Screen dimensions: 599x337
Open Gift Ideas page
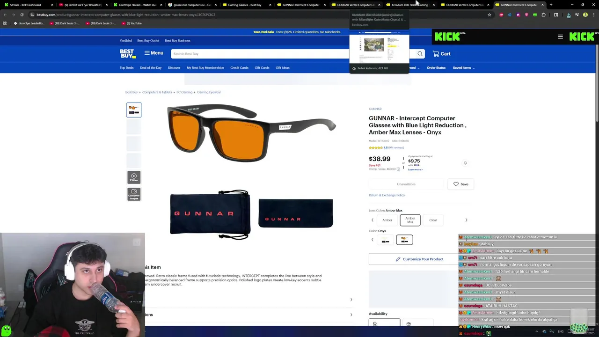pyautogui.click(x=282, y=68)
